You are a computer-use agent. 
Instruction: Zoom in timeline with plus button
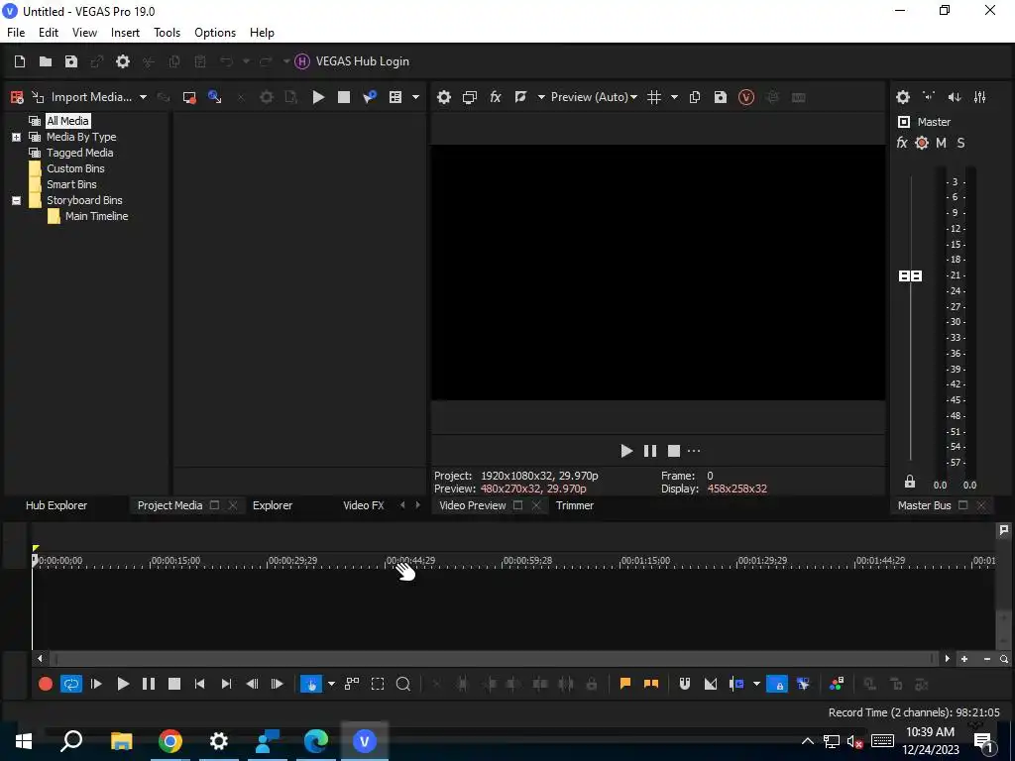coord(964,659)
